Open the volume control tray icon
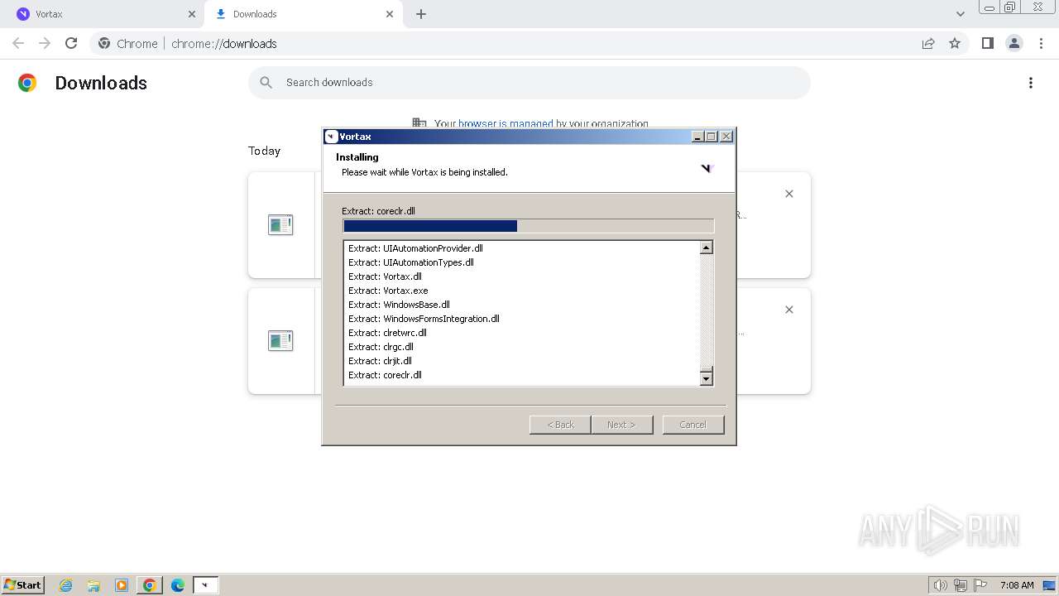This screenshot has height=596, width=1059. pyautogui.click(x=941, y=585)
